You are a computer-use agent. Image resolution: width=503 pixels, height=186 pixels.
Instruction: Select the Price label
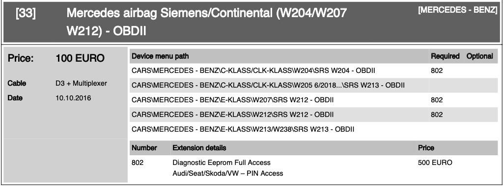(21, 58)
